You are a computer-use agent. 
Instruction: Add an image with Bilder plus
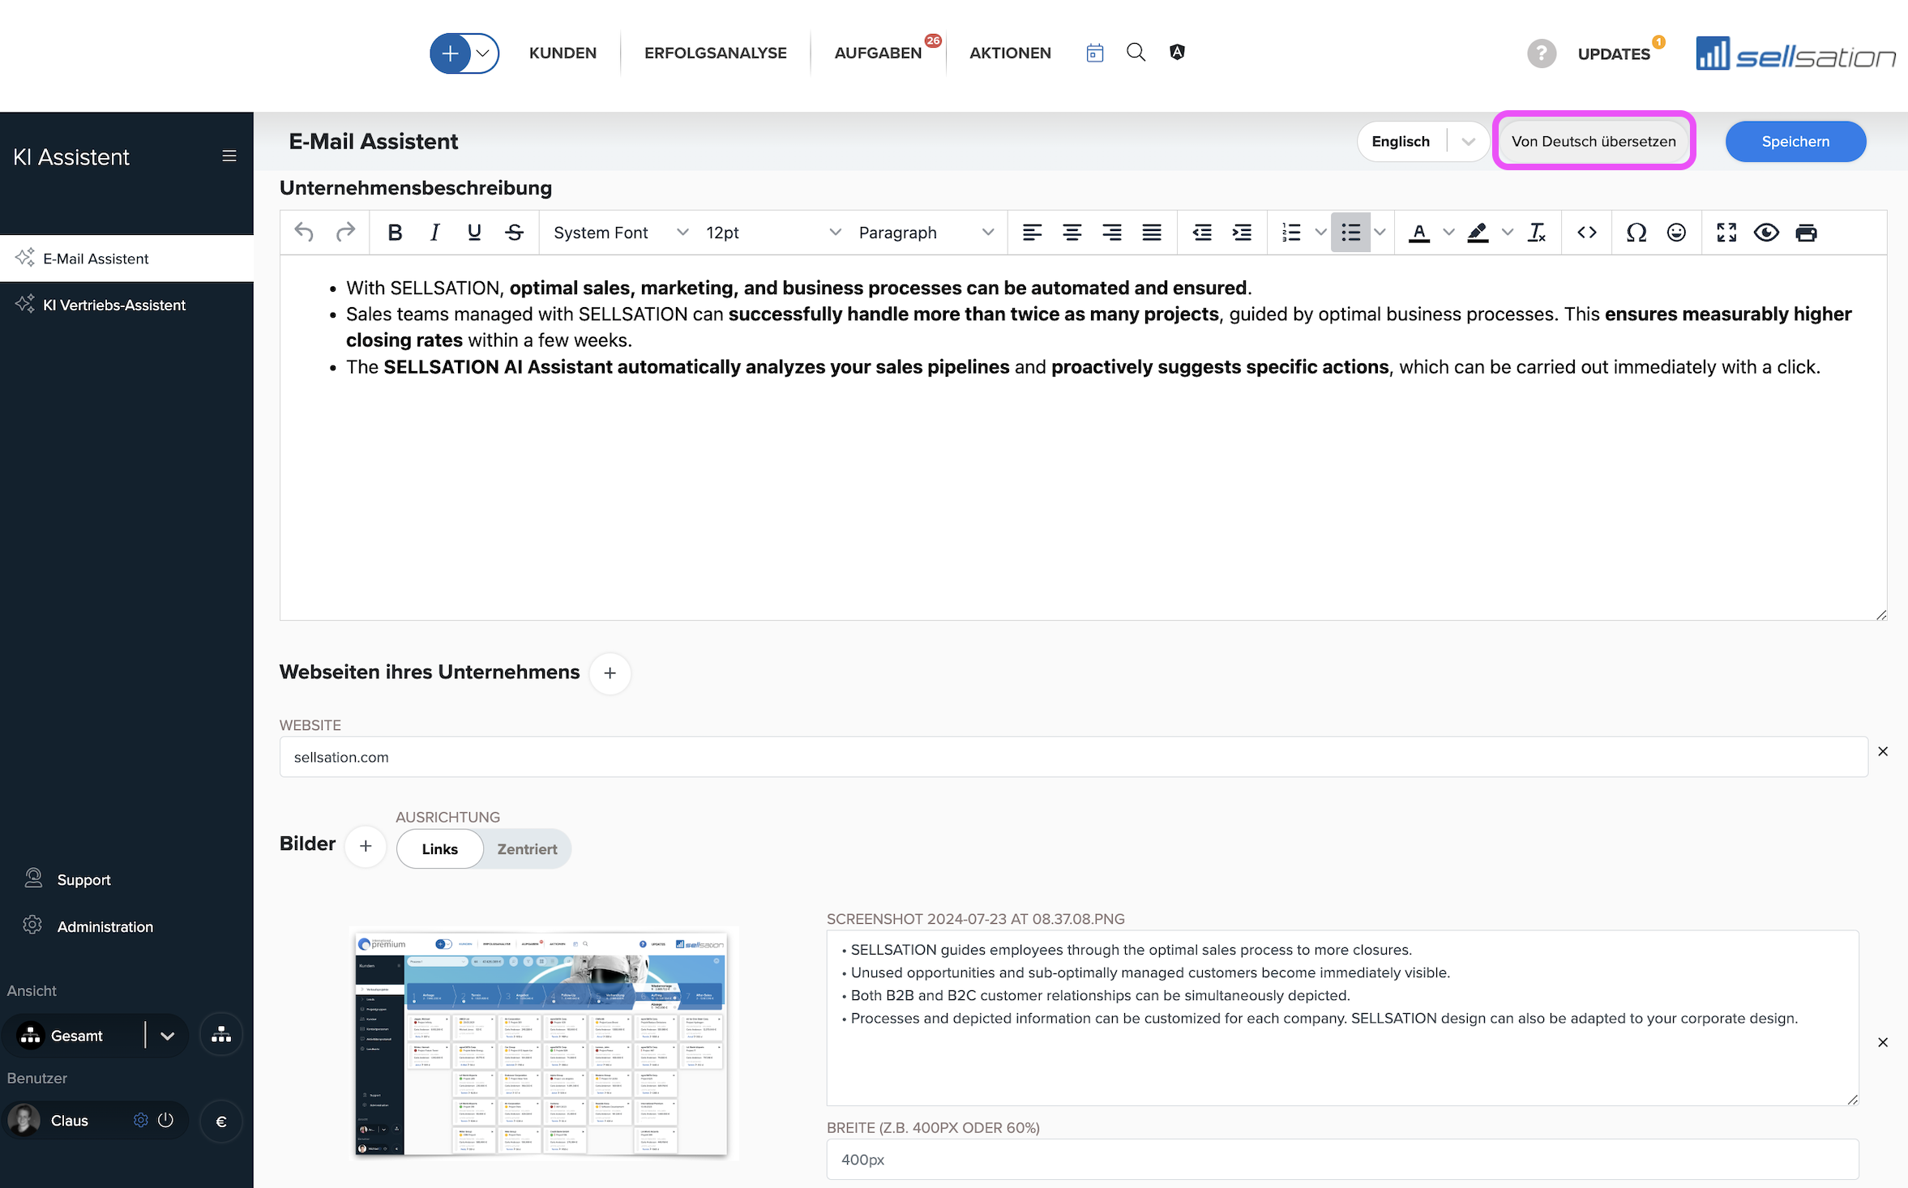[366, 846]
